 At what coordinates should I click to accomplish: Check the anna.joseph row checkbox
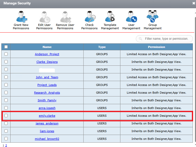pos(6,108)
